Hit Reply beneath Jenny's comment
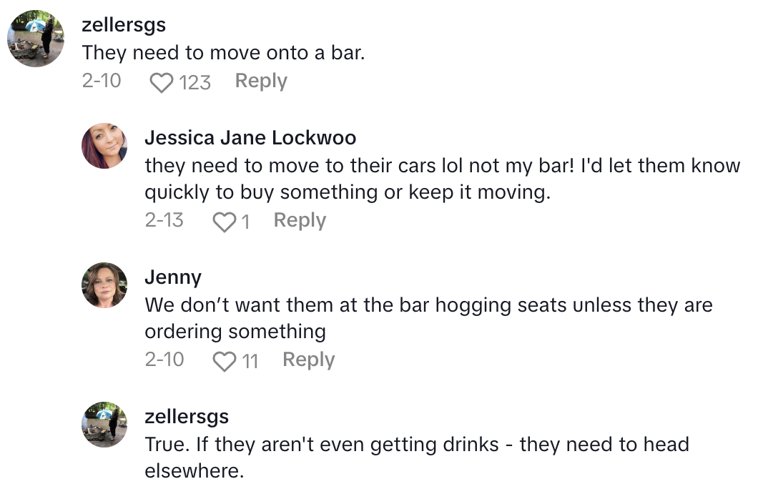Viewport: 758px width, 489px height. tap(308, 360)
